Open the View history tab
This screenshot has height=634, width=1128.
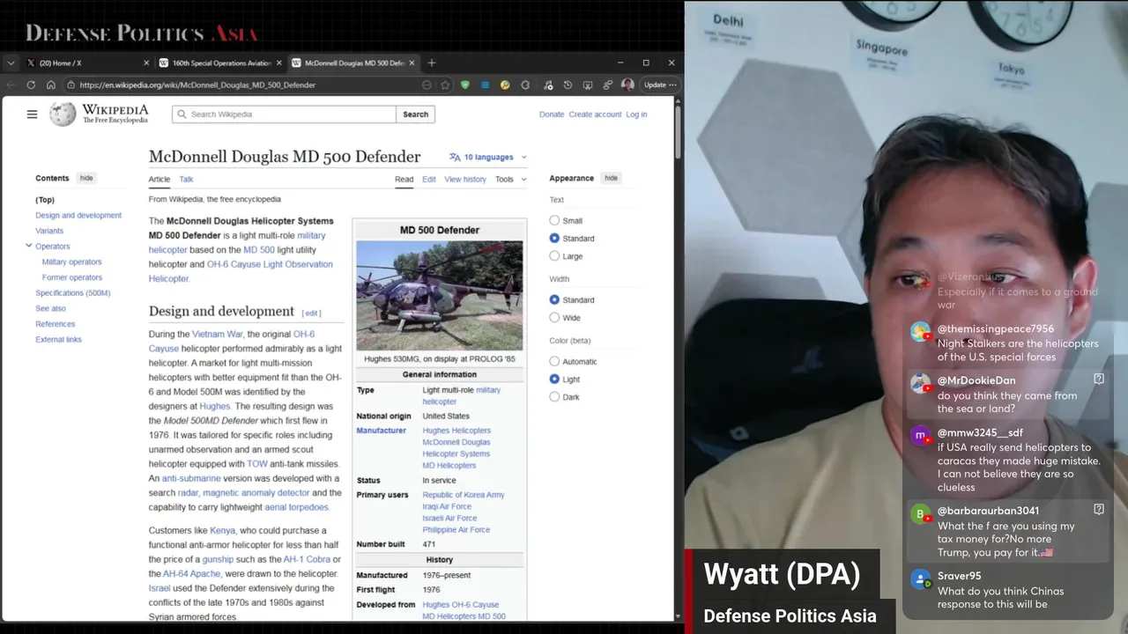[465, 179]
